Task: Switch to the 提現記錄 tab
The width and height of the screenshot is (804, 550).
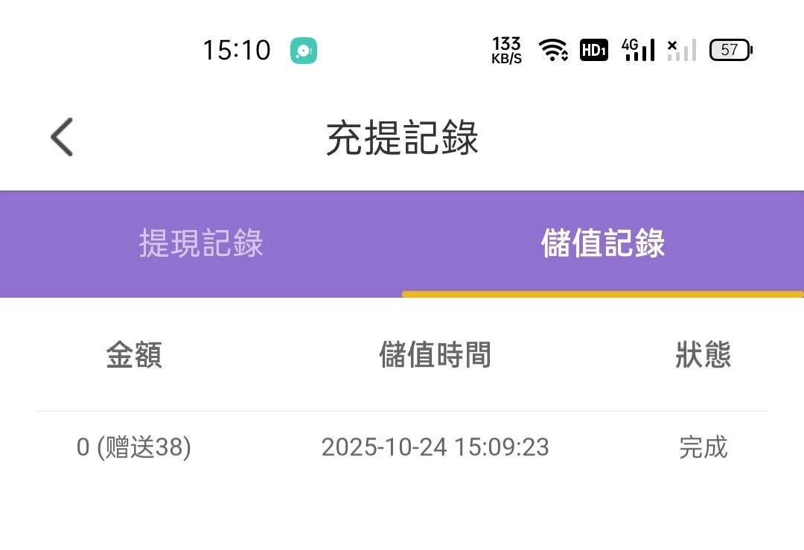Action: (x=201, y=243)
